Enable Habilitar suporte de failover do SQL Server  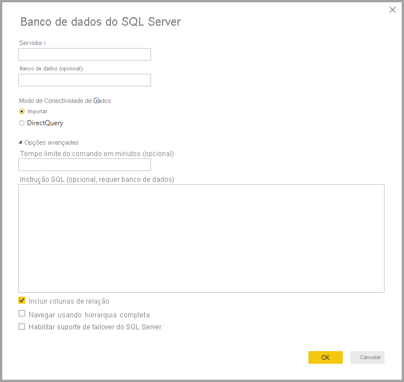pos(22,327)
